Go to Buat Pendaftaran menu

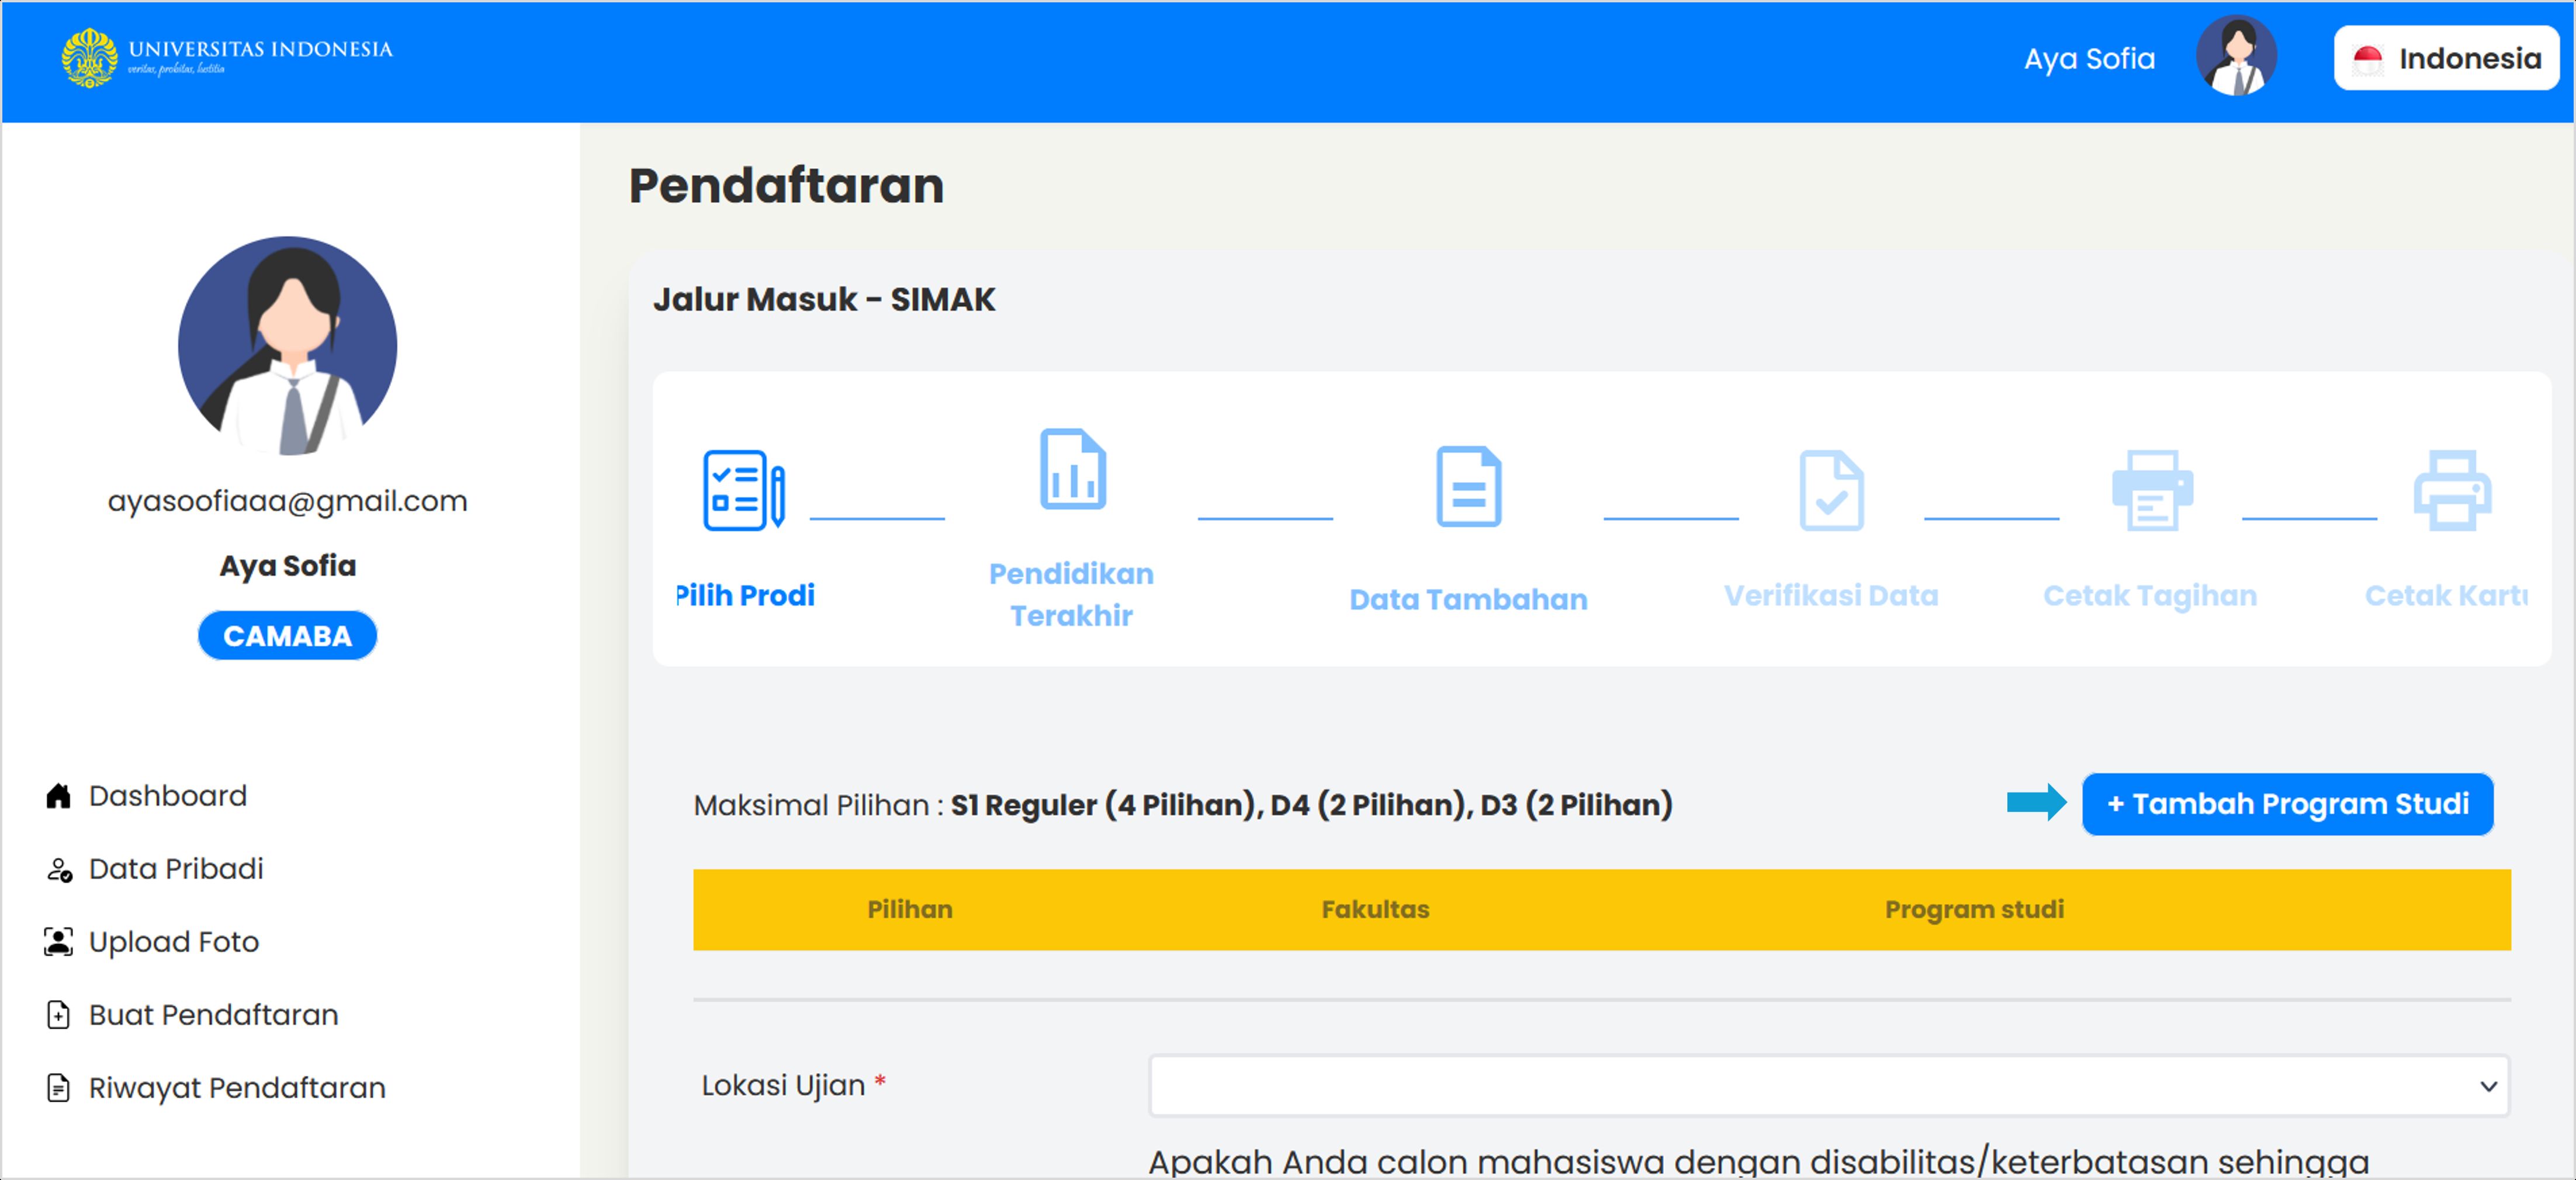[213, 1015]
